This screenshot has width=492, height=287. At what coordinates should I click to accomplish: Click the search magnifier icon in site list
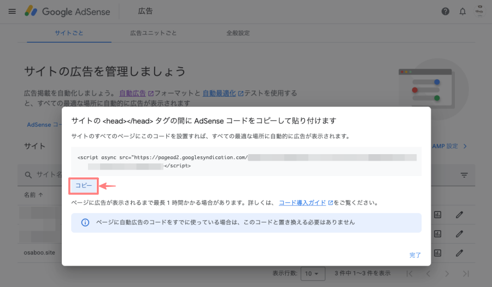pos(28,175)
